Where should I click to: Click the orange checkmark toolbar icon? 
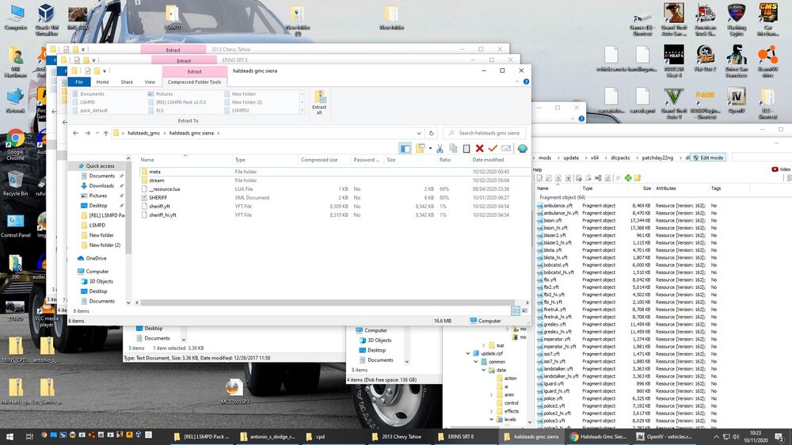pos(493,148)
